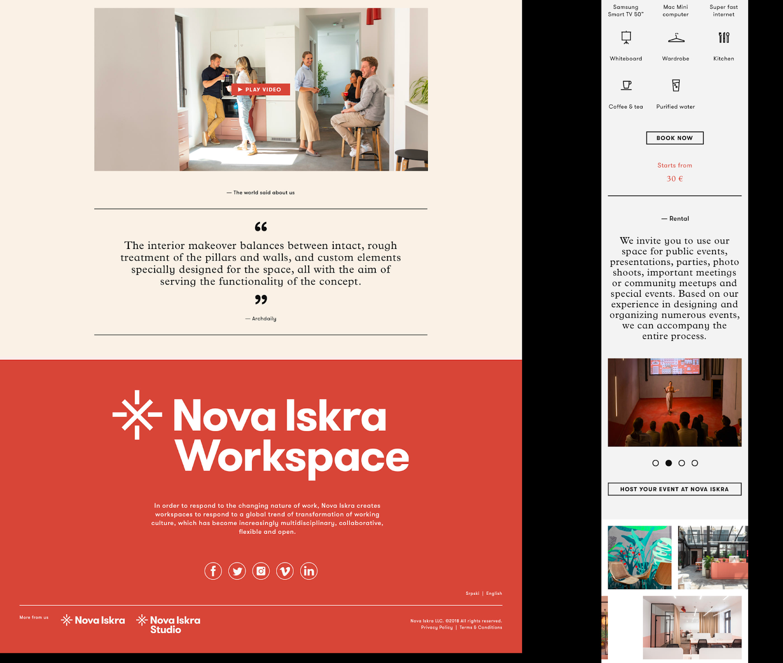Click the Nova Iskra LLC copyright text
The image size is (783, 663).
point(456,621)
